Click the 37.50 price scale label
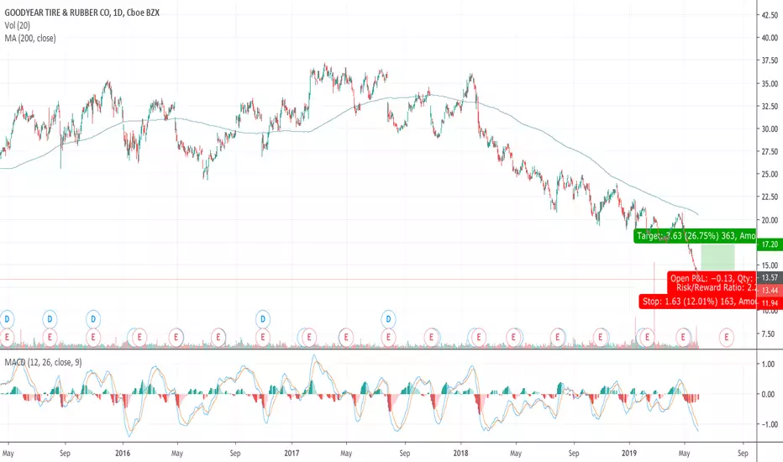The width and height of the screenshot is (783, 462). (770, 60)
